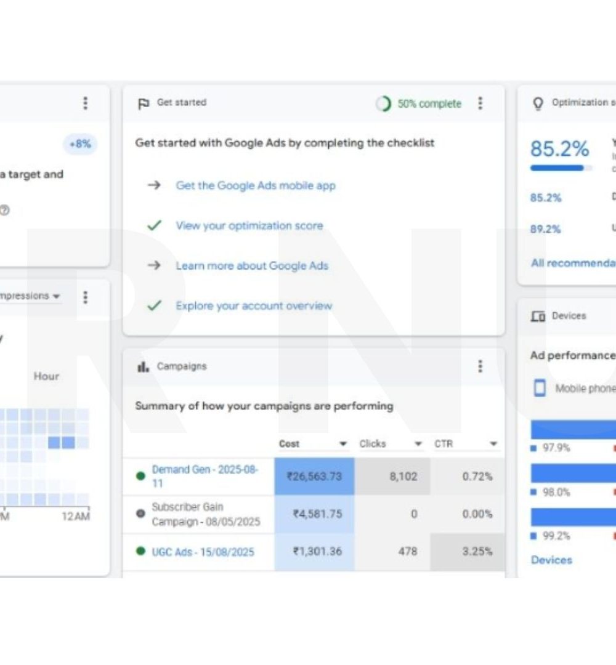Open View your optimization score link
This screenshot has height=665, width=616.
coord(249,225)
